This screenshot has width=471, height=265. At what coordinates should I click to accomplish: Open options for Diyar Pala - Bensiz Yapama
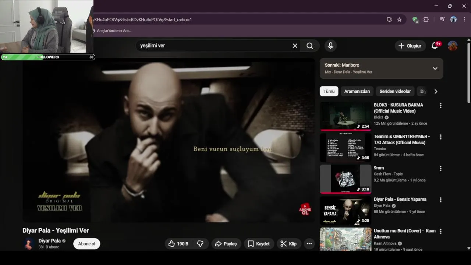440,200
